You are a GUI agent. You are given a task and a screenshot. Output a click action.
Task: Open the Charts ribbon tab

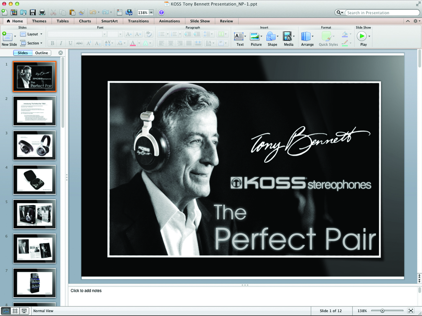click(x=85, y=21)
